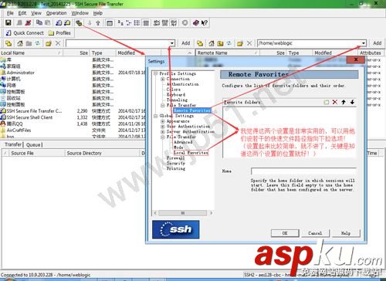Click the Help button in Settings dialog
Image resolution: width=386 pixels, height=281 pixels.
[x=346, y=233]
